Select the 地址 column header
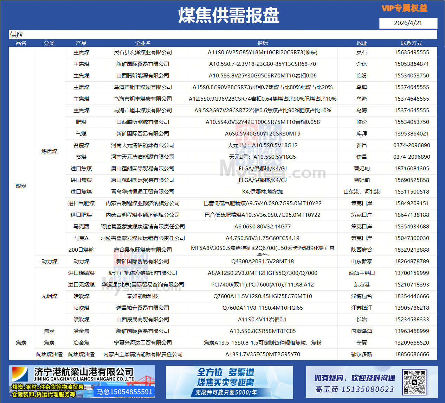The width and height of the screenshot is (445, 403). (361, 43)
